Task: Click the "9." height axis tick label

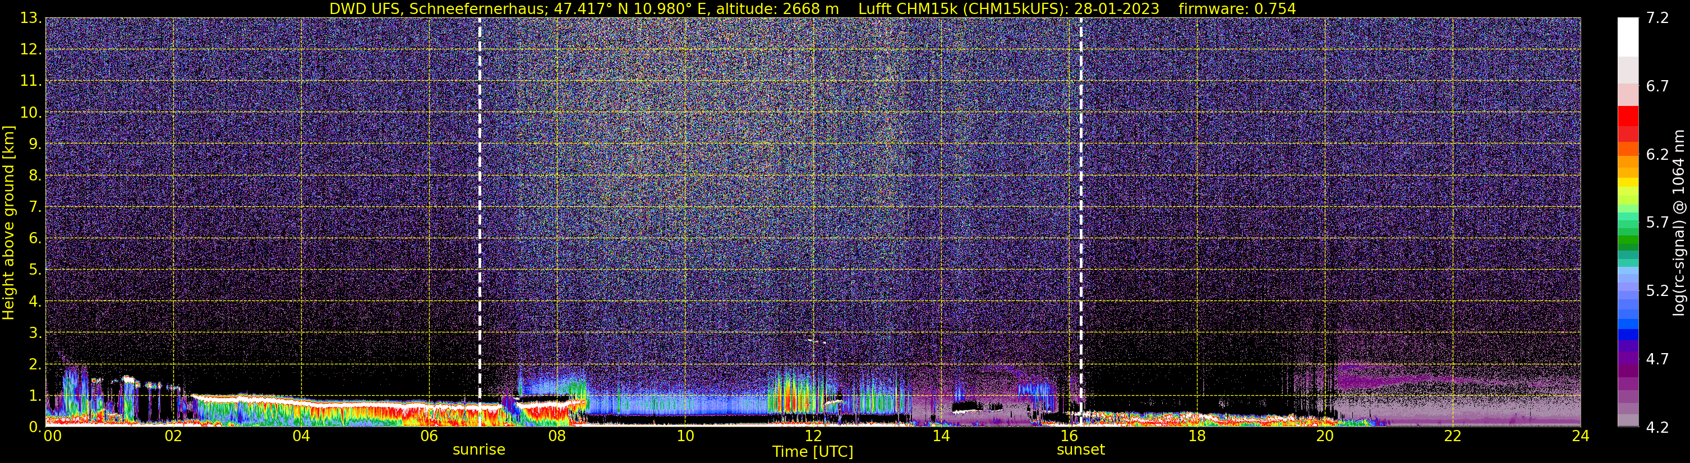Action: pyautogui.click(x=35, y=144)
